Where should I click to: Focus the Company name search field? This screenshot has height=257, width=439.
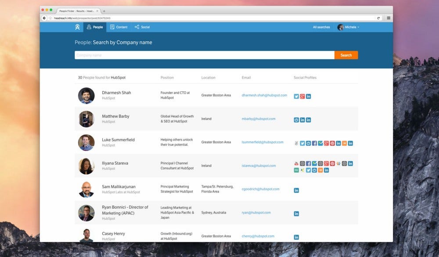[205, 55]
